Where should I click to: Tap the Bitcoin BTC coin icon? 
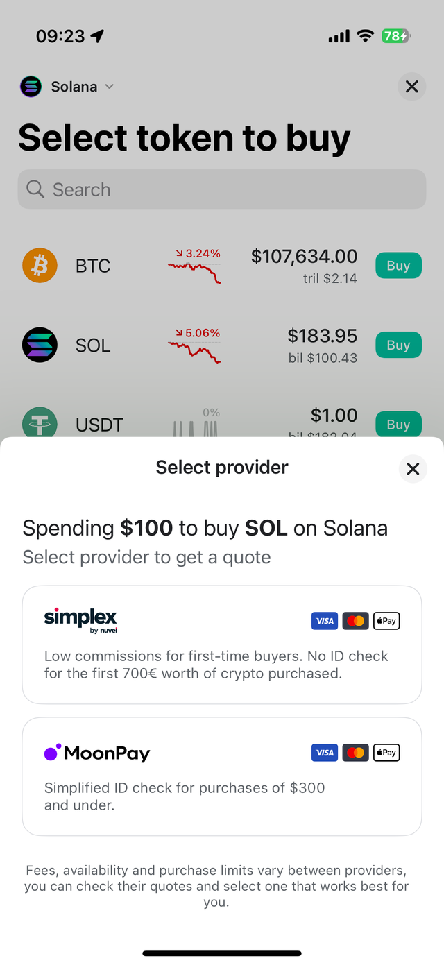point(40,266)
